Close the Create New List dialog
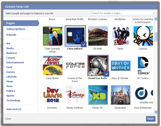Viewport: 161px width, 126px height. pos(8,119)
